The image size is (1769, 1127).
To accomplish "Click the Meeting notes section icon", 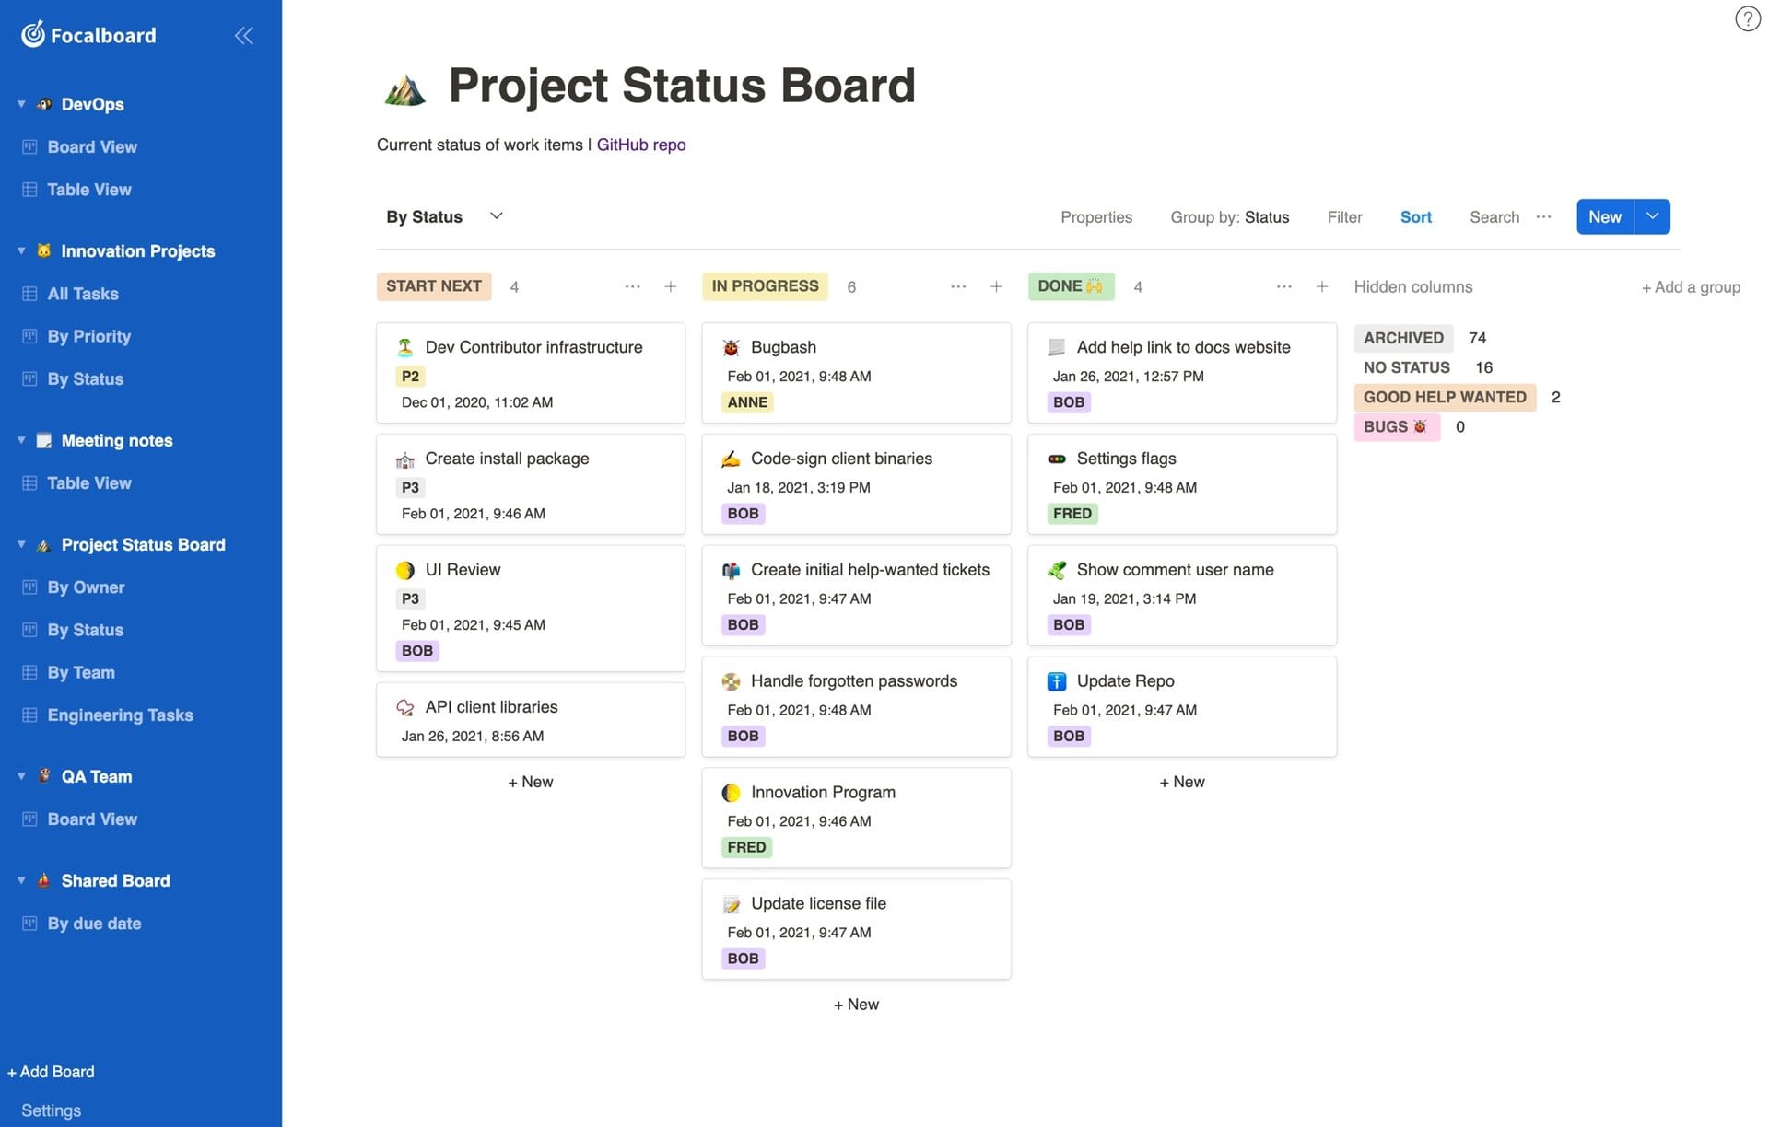I will [x=42, y=439].
